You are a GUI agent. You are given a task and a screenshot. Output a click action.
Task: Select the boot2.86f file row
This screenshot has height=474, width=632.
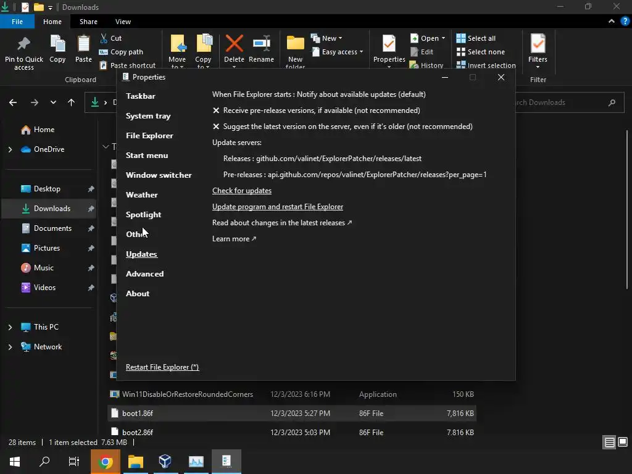coord(292,433)
